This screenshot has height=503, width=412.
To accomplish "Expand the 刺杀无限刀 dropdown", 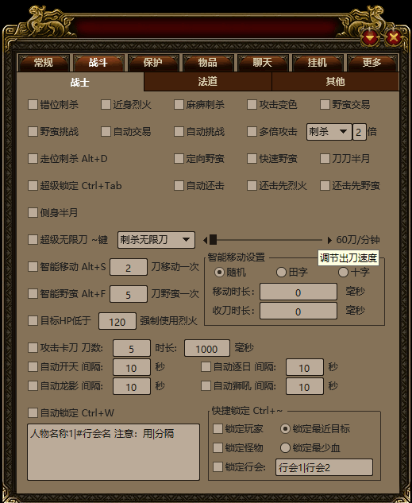I will point(156,240).
